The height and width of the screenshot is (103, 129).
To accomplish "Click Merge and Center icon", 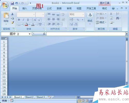I will pos(63,19).
